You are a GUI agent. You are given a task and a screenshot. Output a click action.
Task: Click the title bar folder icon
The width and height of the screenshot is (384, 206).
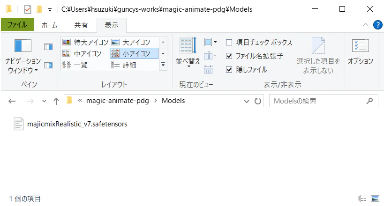click(x=9, y=9)
